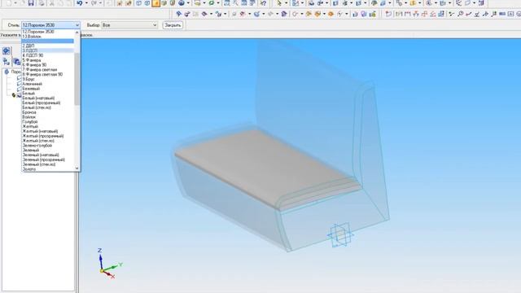Click the Закрыть button

pyautogui.click(x=173, y=25)
